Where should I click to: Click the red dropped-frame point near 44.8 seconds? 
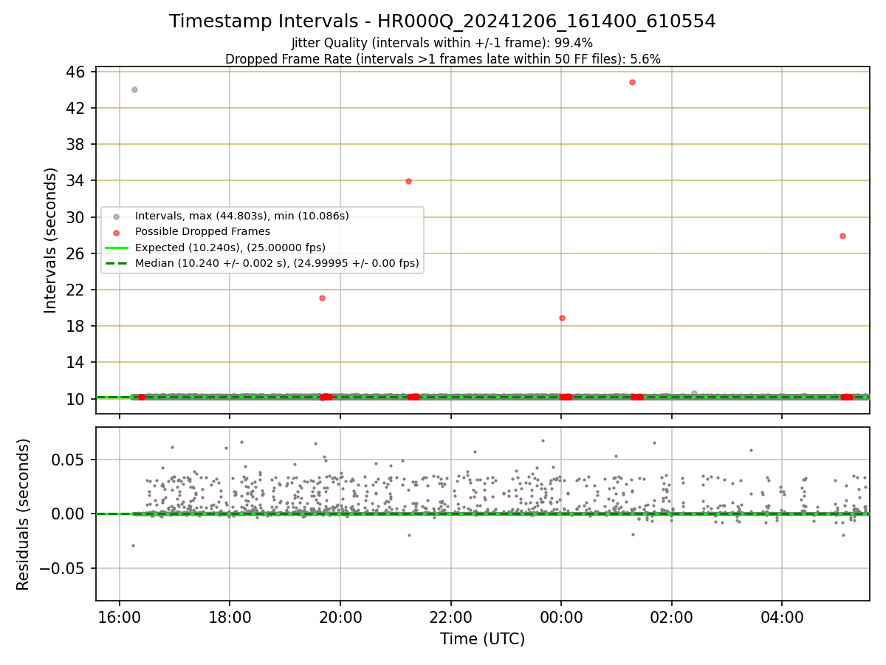click(632, 82)
